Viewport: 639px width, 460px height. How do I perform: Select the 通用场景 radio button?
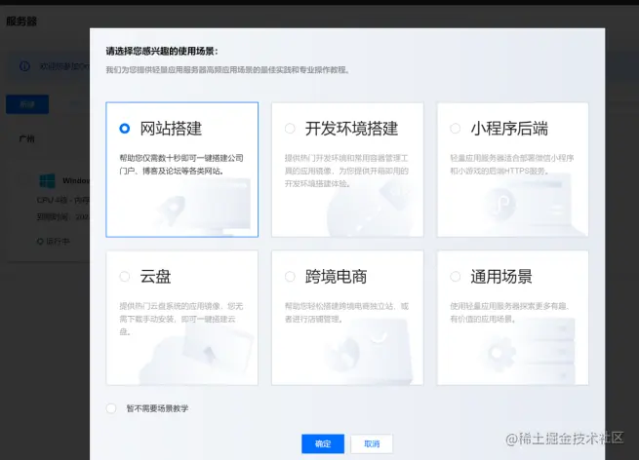pos(456,277)
